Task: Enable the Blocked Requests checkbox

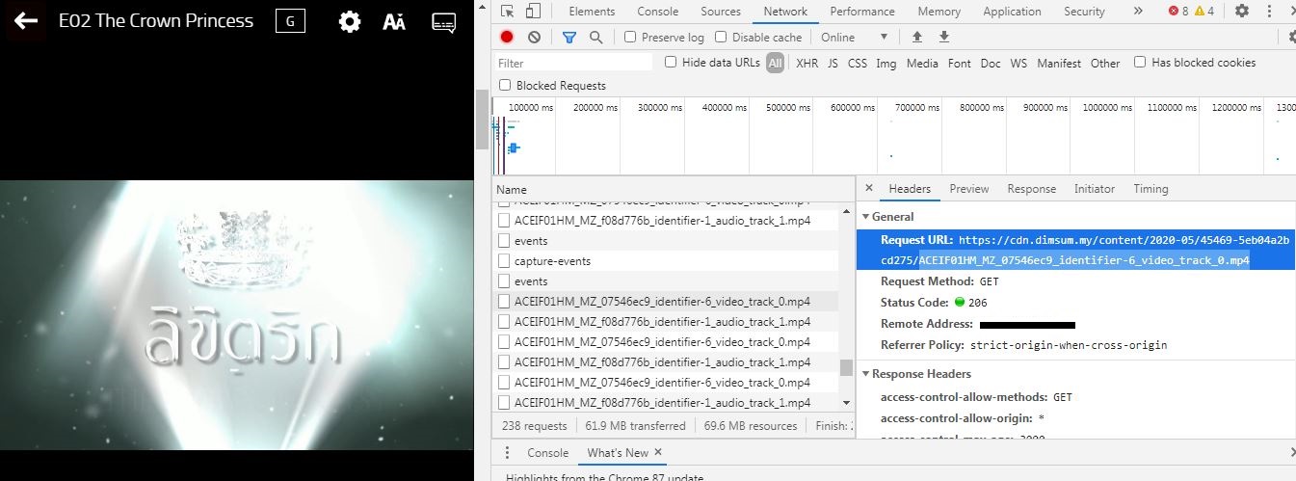Action: point(505,85)
